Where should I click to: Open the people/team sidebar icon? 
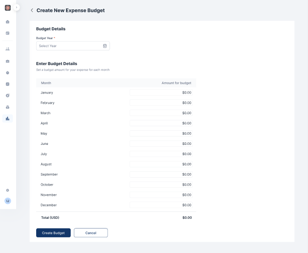coord(7,49)
